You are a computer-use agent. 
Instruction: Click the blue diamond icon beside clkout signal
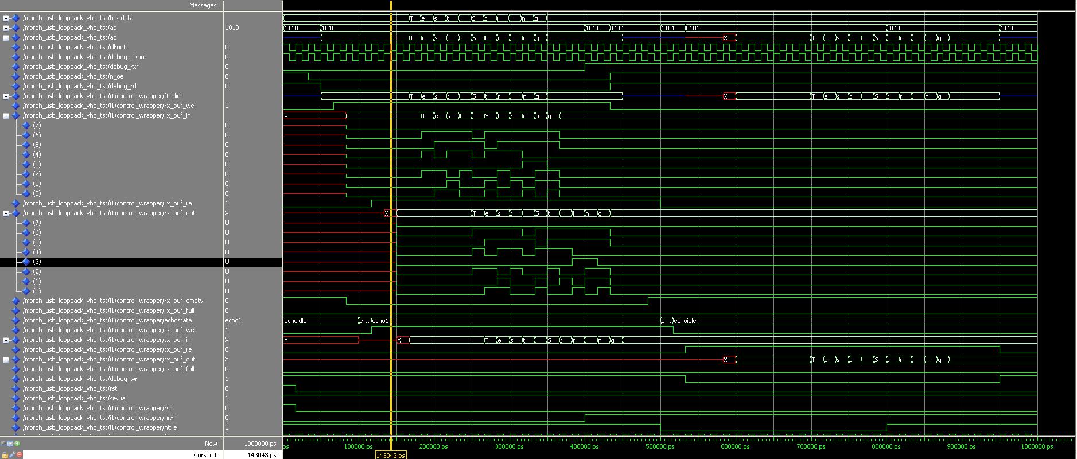click(15, 47)
